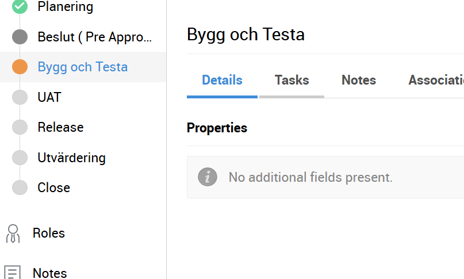The image size is (464, 279).
Task: Click the gray Close stage circle
Action: pyautogui.click(x=20, y=188)
